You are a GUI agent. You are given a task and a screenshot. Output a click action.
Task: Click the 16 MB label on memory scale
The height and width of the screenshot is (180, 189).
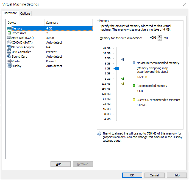click(107, 109)
